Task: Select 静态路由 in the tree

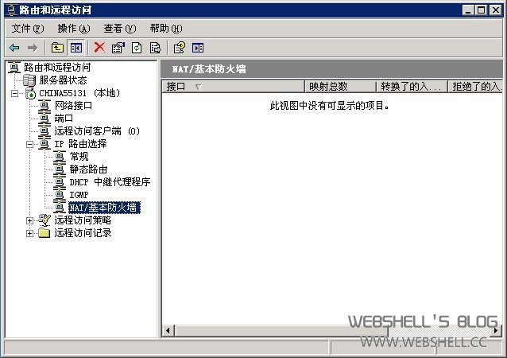Action: coord(88,169)
